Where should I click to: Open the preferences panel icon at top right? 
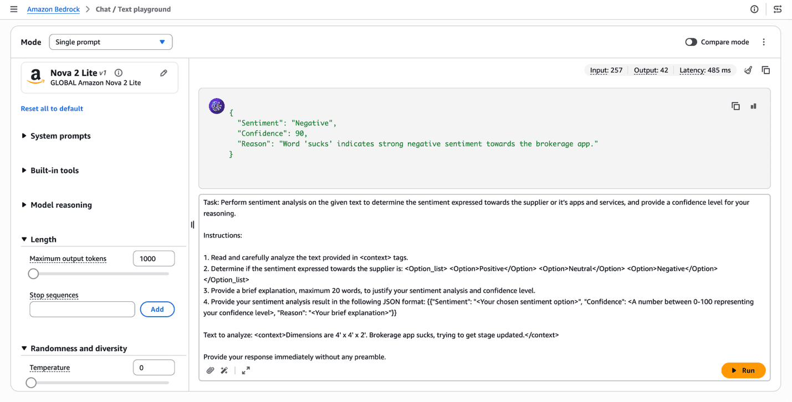778,9
